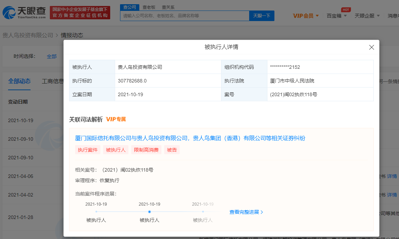Click date row 2021-01-28
This screenshot has width=399, height=239.
pyautogui.click(x=21, y=217)
